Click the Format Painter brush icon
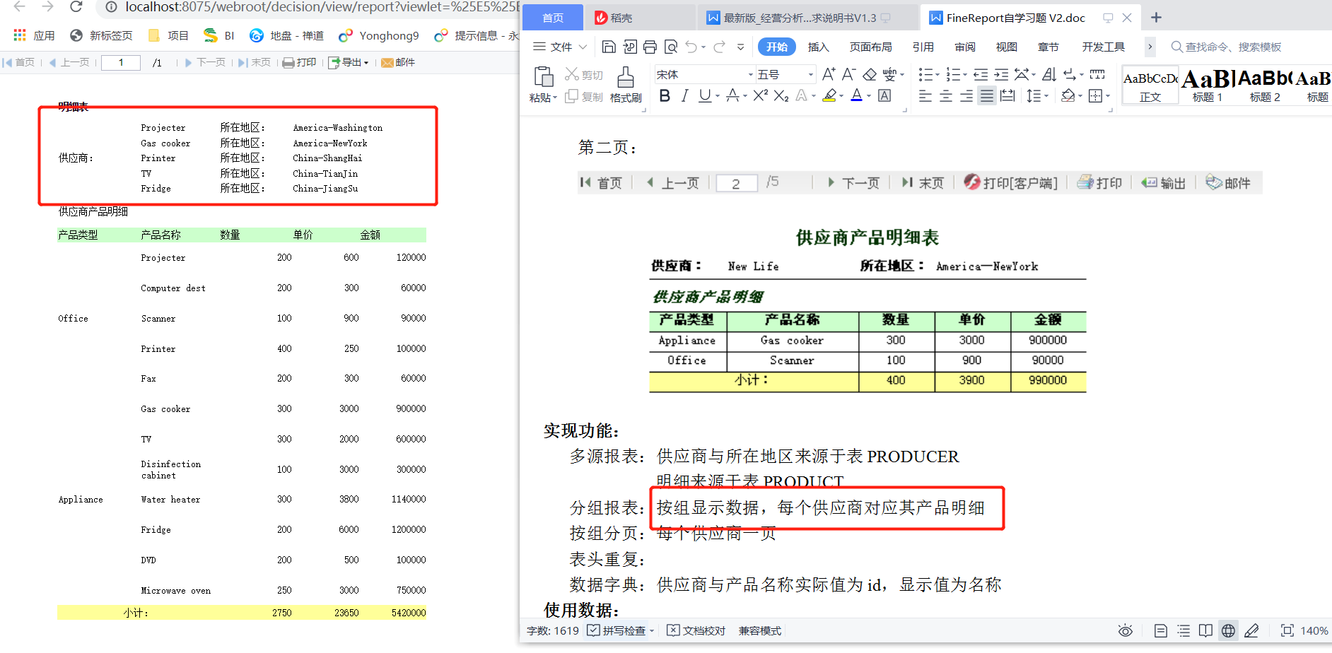Screen dimensions: 1332x653 (626, 76)
